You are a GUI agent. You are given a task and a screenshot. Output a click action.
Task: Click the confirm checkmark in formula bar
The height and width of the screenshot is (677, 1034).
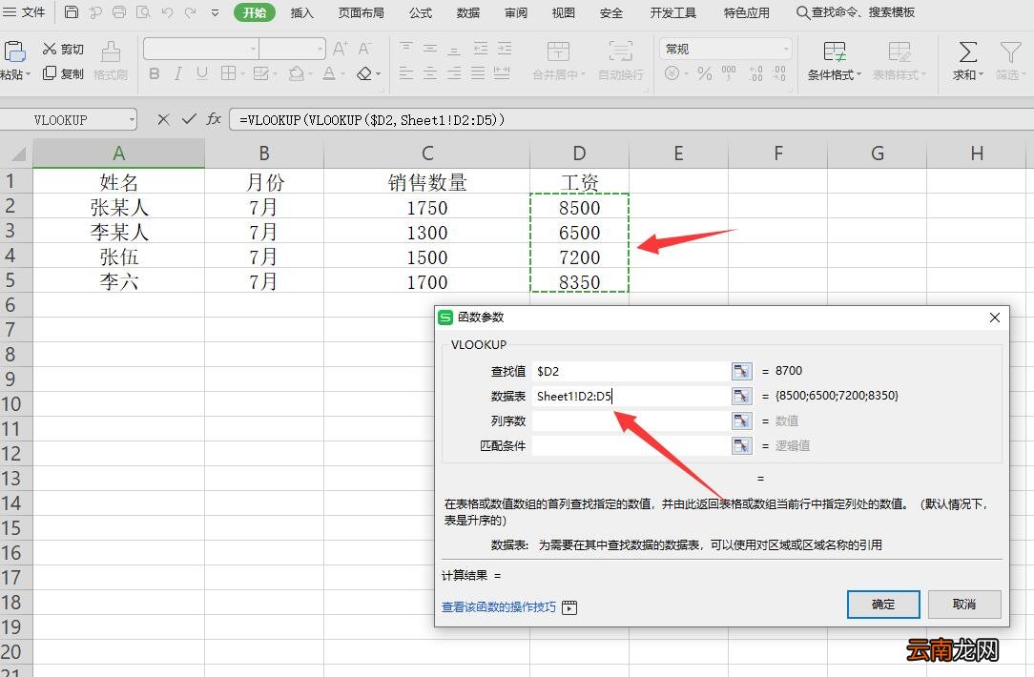pos(189,119)
